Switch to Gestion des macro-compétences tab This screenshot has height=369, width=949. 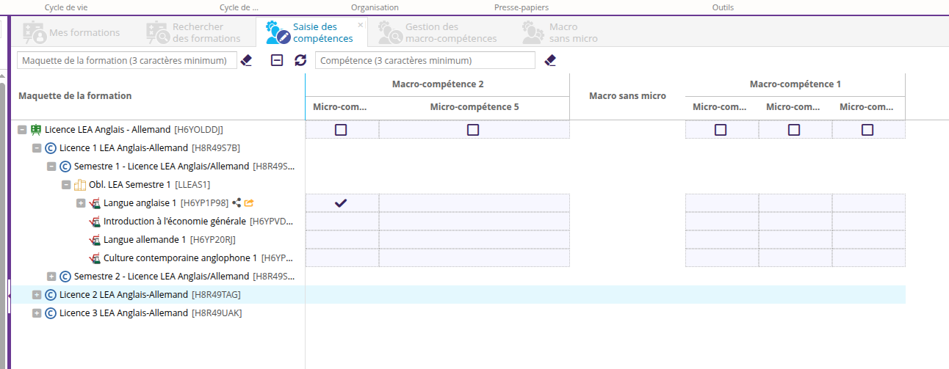[438, 32]
